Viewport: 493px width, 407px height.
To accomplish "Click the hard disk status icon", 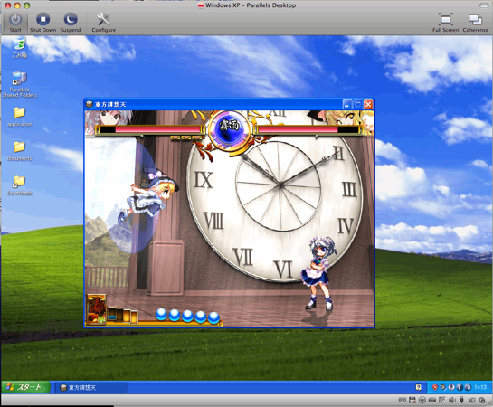I will point(432,400).
